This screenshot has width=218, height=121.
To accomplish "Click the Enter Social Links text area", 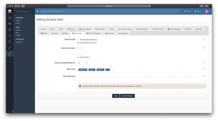I will tap(142, 80).
